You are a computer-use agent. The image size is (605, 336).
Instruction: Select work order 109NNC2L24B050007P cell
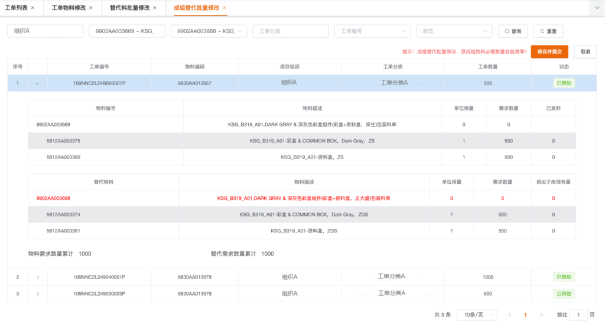99,83
